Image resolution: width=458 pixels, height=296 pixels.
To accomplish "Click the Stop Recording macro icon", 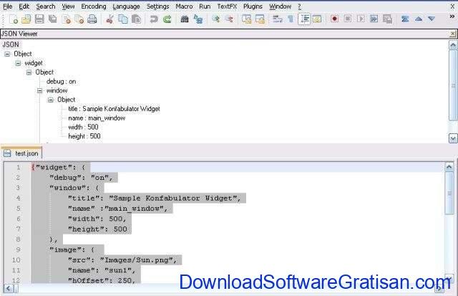I will click(348, 19).
